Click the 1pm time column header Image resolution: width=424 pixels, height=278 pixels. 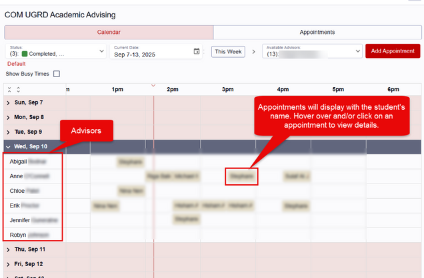117,89
